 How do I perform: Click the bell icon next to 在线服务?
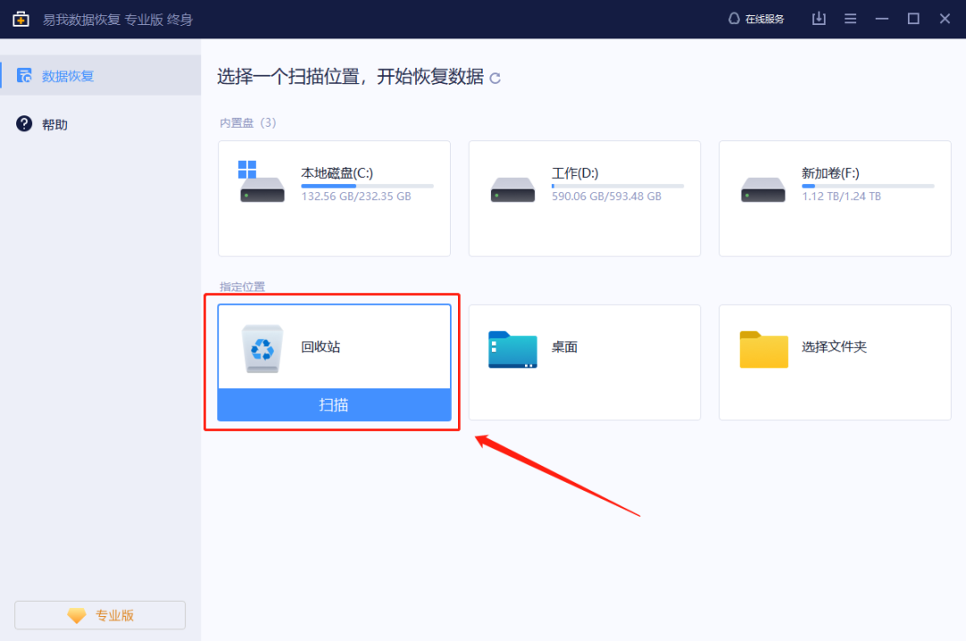733,19
